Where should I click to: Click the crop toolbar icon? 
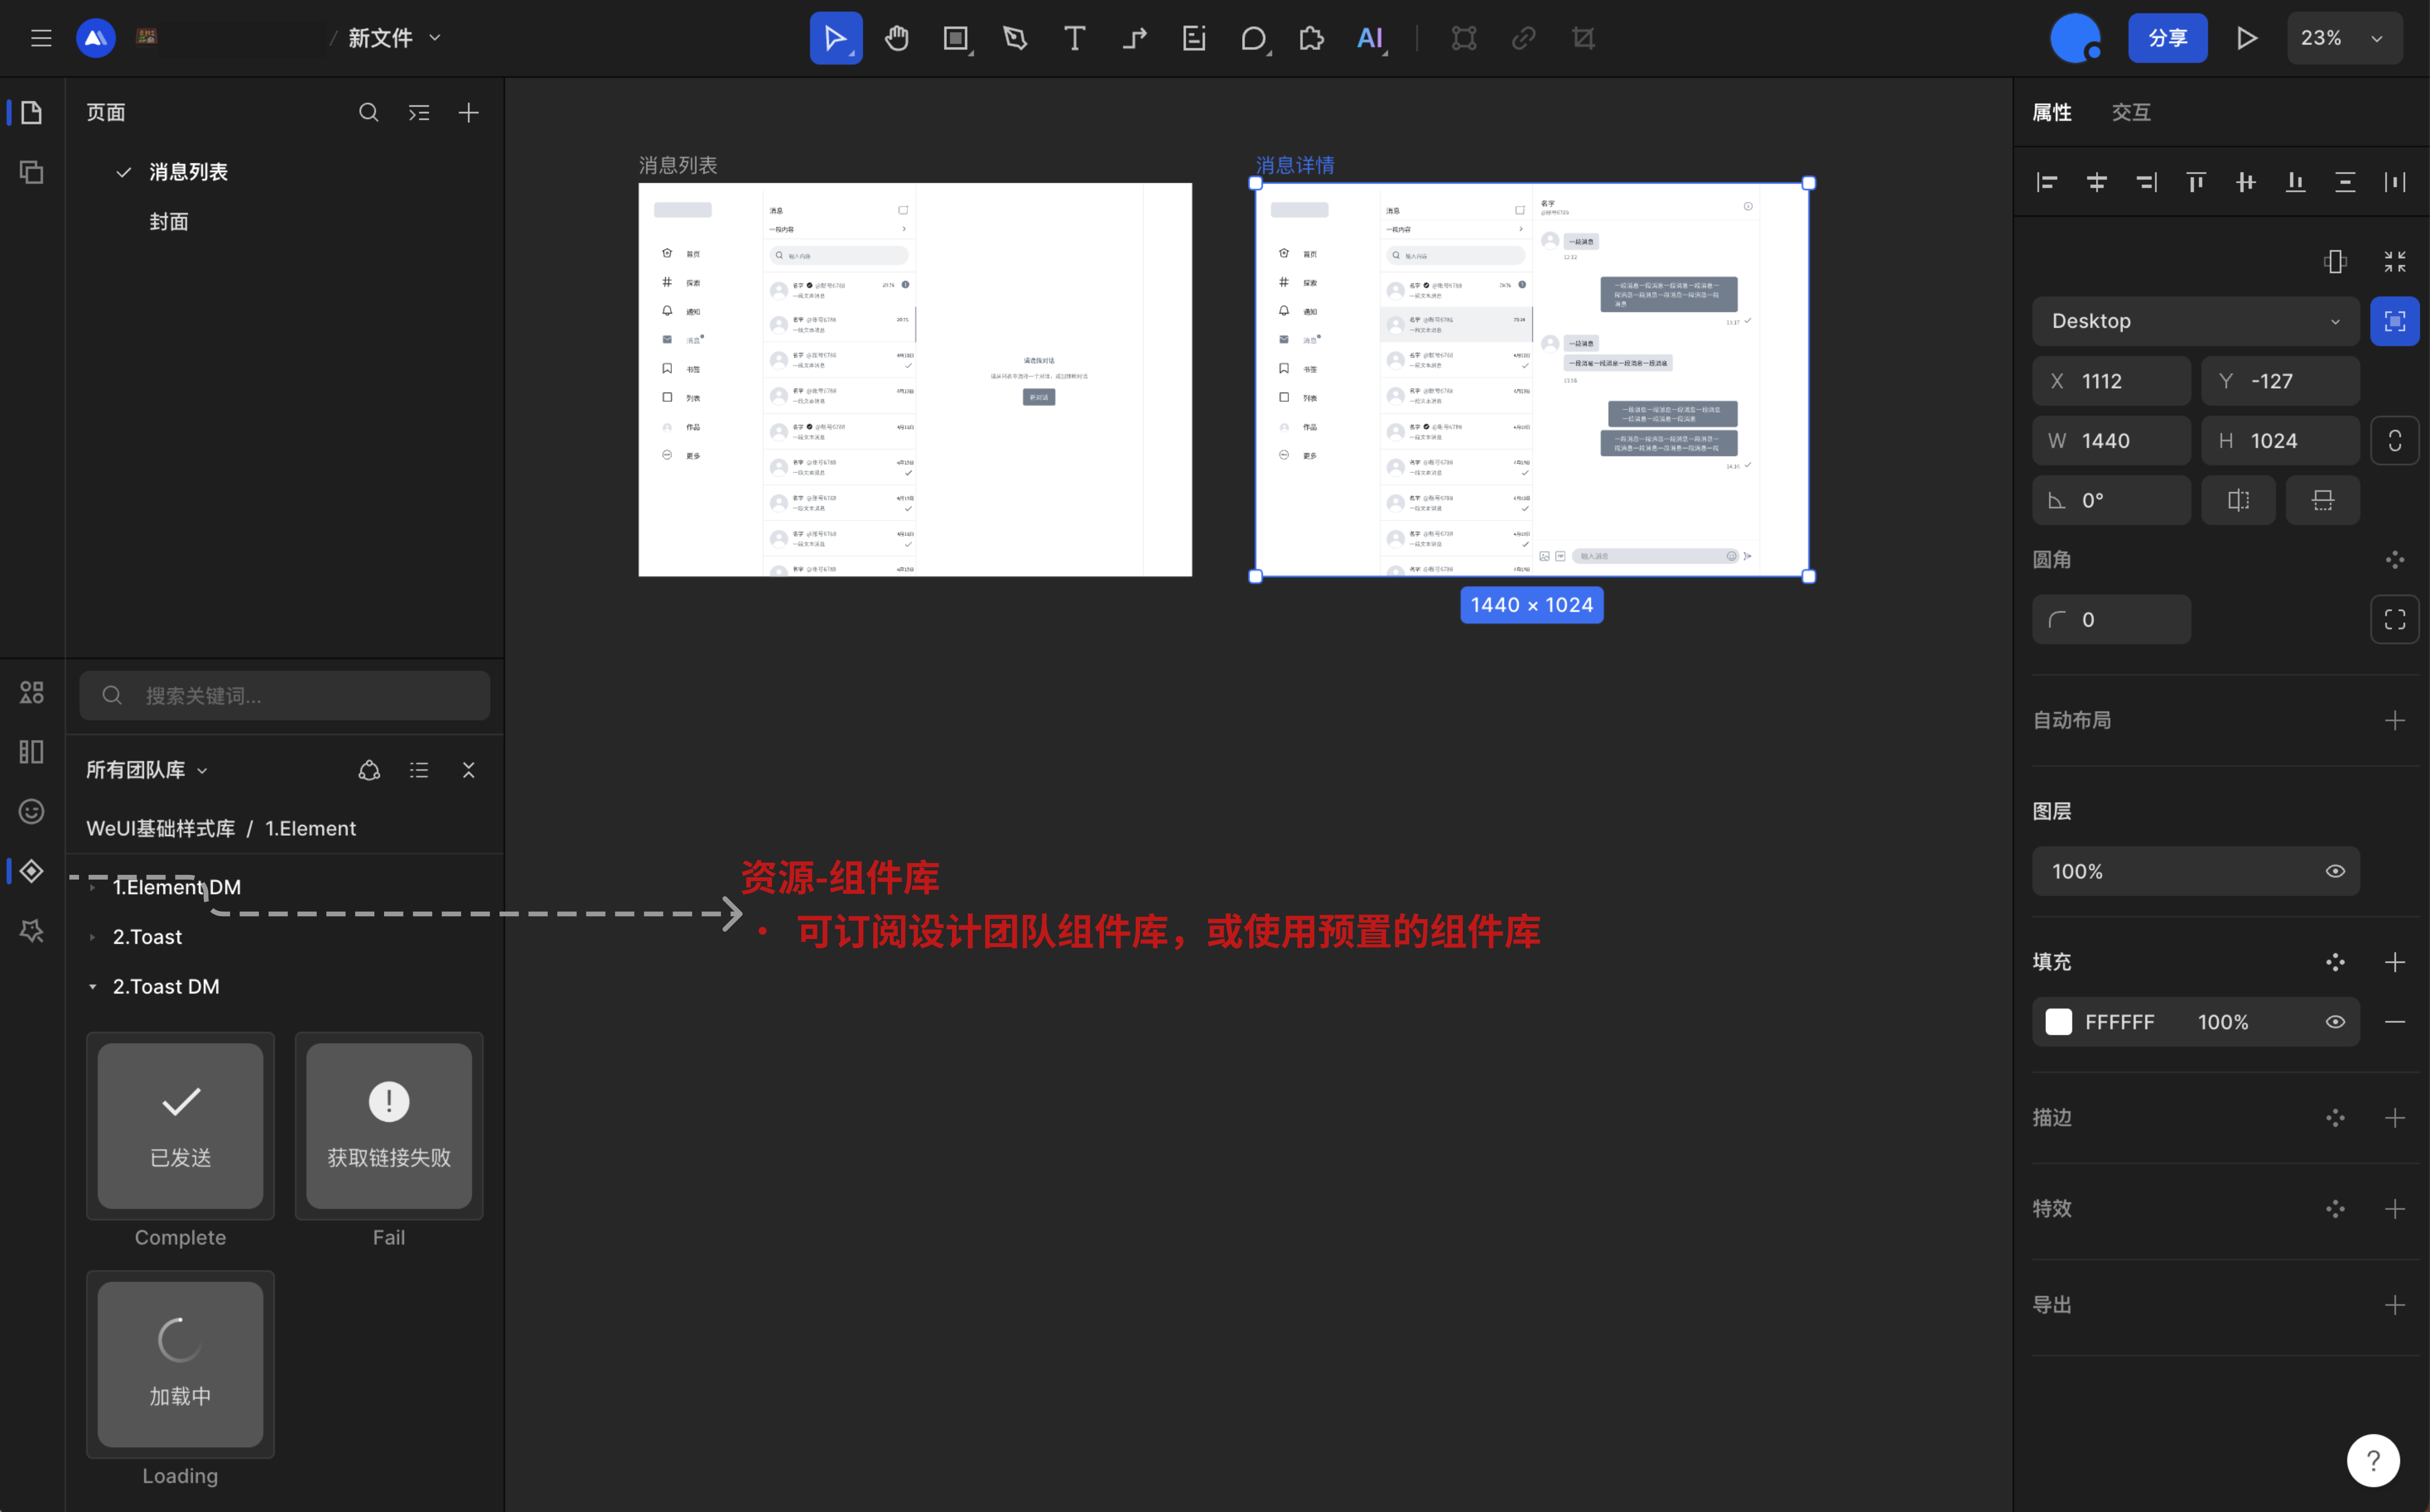pyautogui.click(x=1583, y=38)
